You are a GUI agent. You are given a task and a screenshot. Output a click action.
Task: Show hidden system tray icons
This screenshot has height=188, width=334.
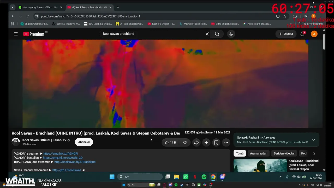click(281, 177)
